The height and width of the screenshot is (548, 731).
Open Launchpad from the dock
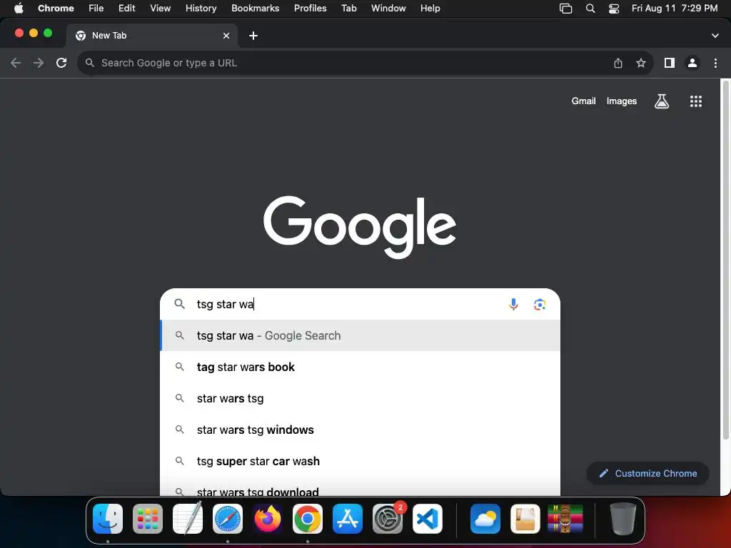click(148, 519)
